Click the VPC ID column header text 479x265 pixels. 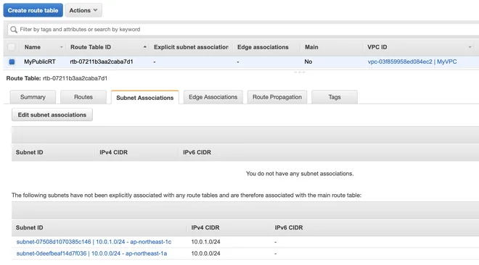tap(377, 47)
